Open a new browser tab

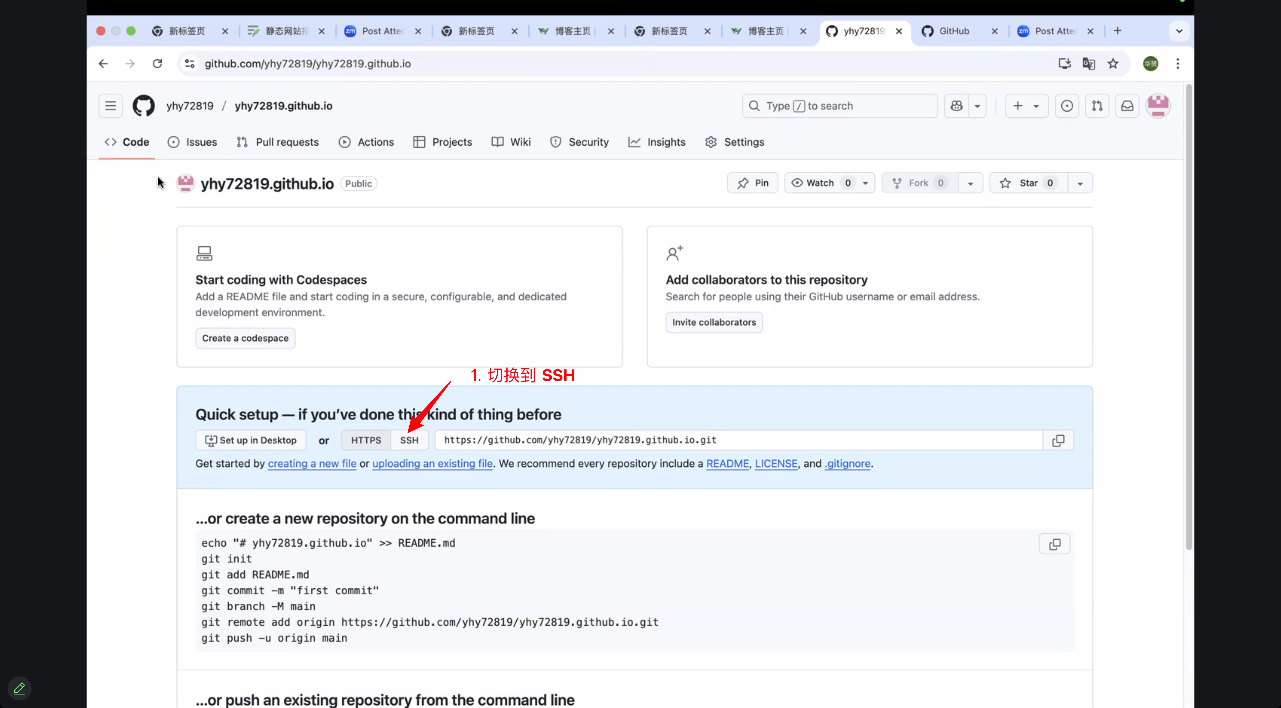1117,31
